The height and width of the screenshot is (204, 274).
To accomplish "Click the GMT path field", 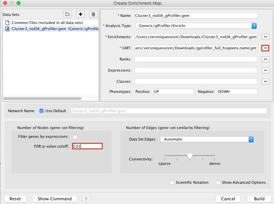I will click(x=196, y=48).
